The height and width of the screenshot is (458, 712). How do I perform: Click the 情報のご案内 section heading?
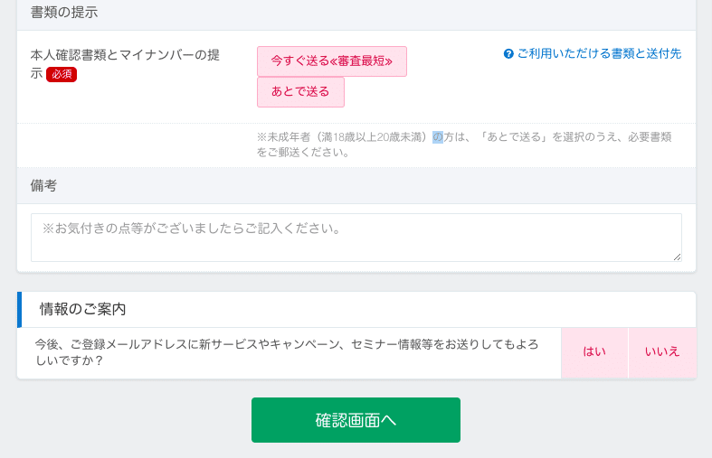click(82, 309)
